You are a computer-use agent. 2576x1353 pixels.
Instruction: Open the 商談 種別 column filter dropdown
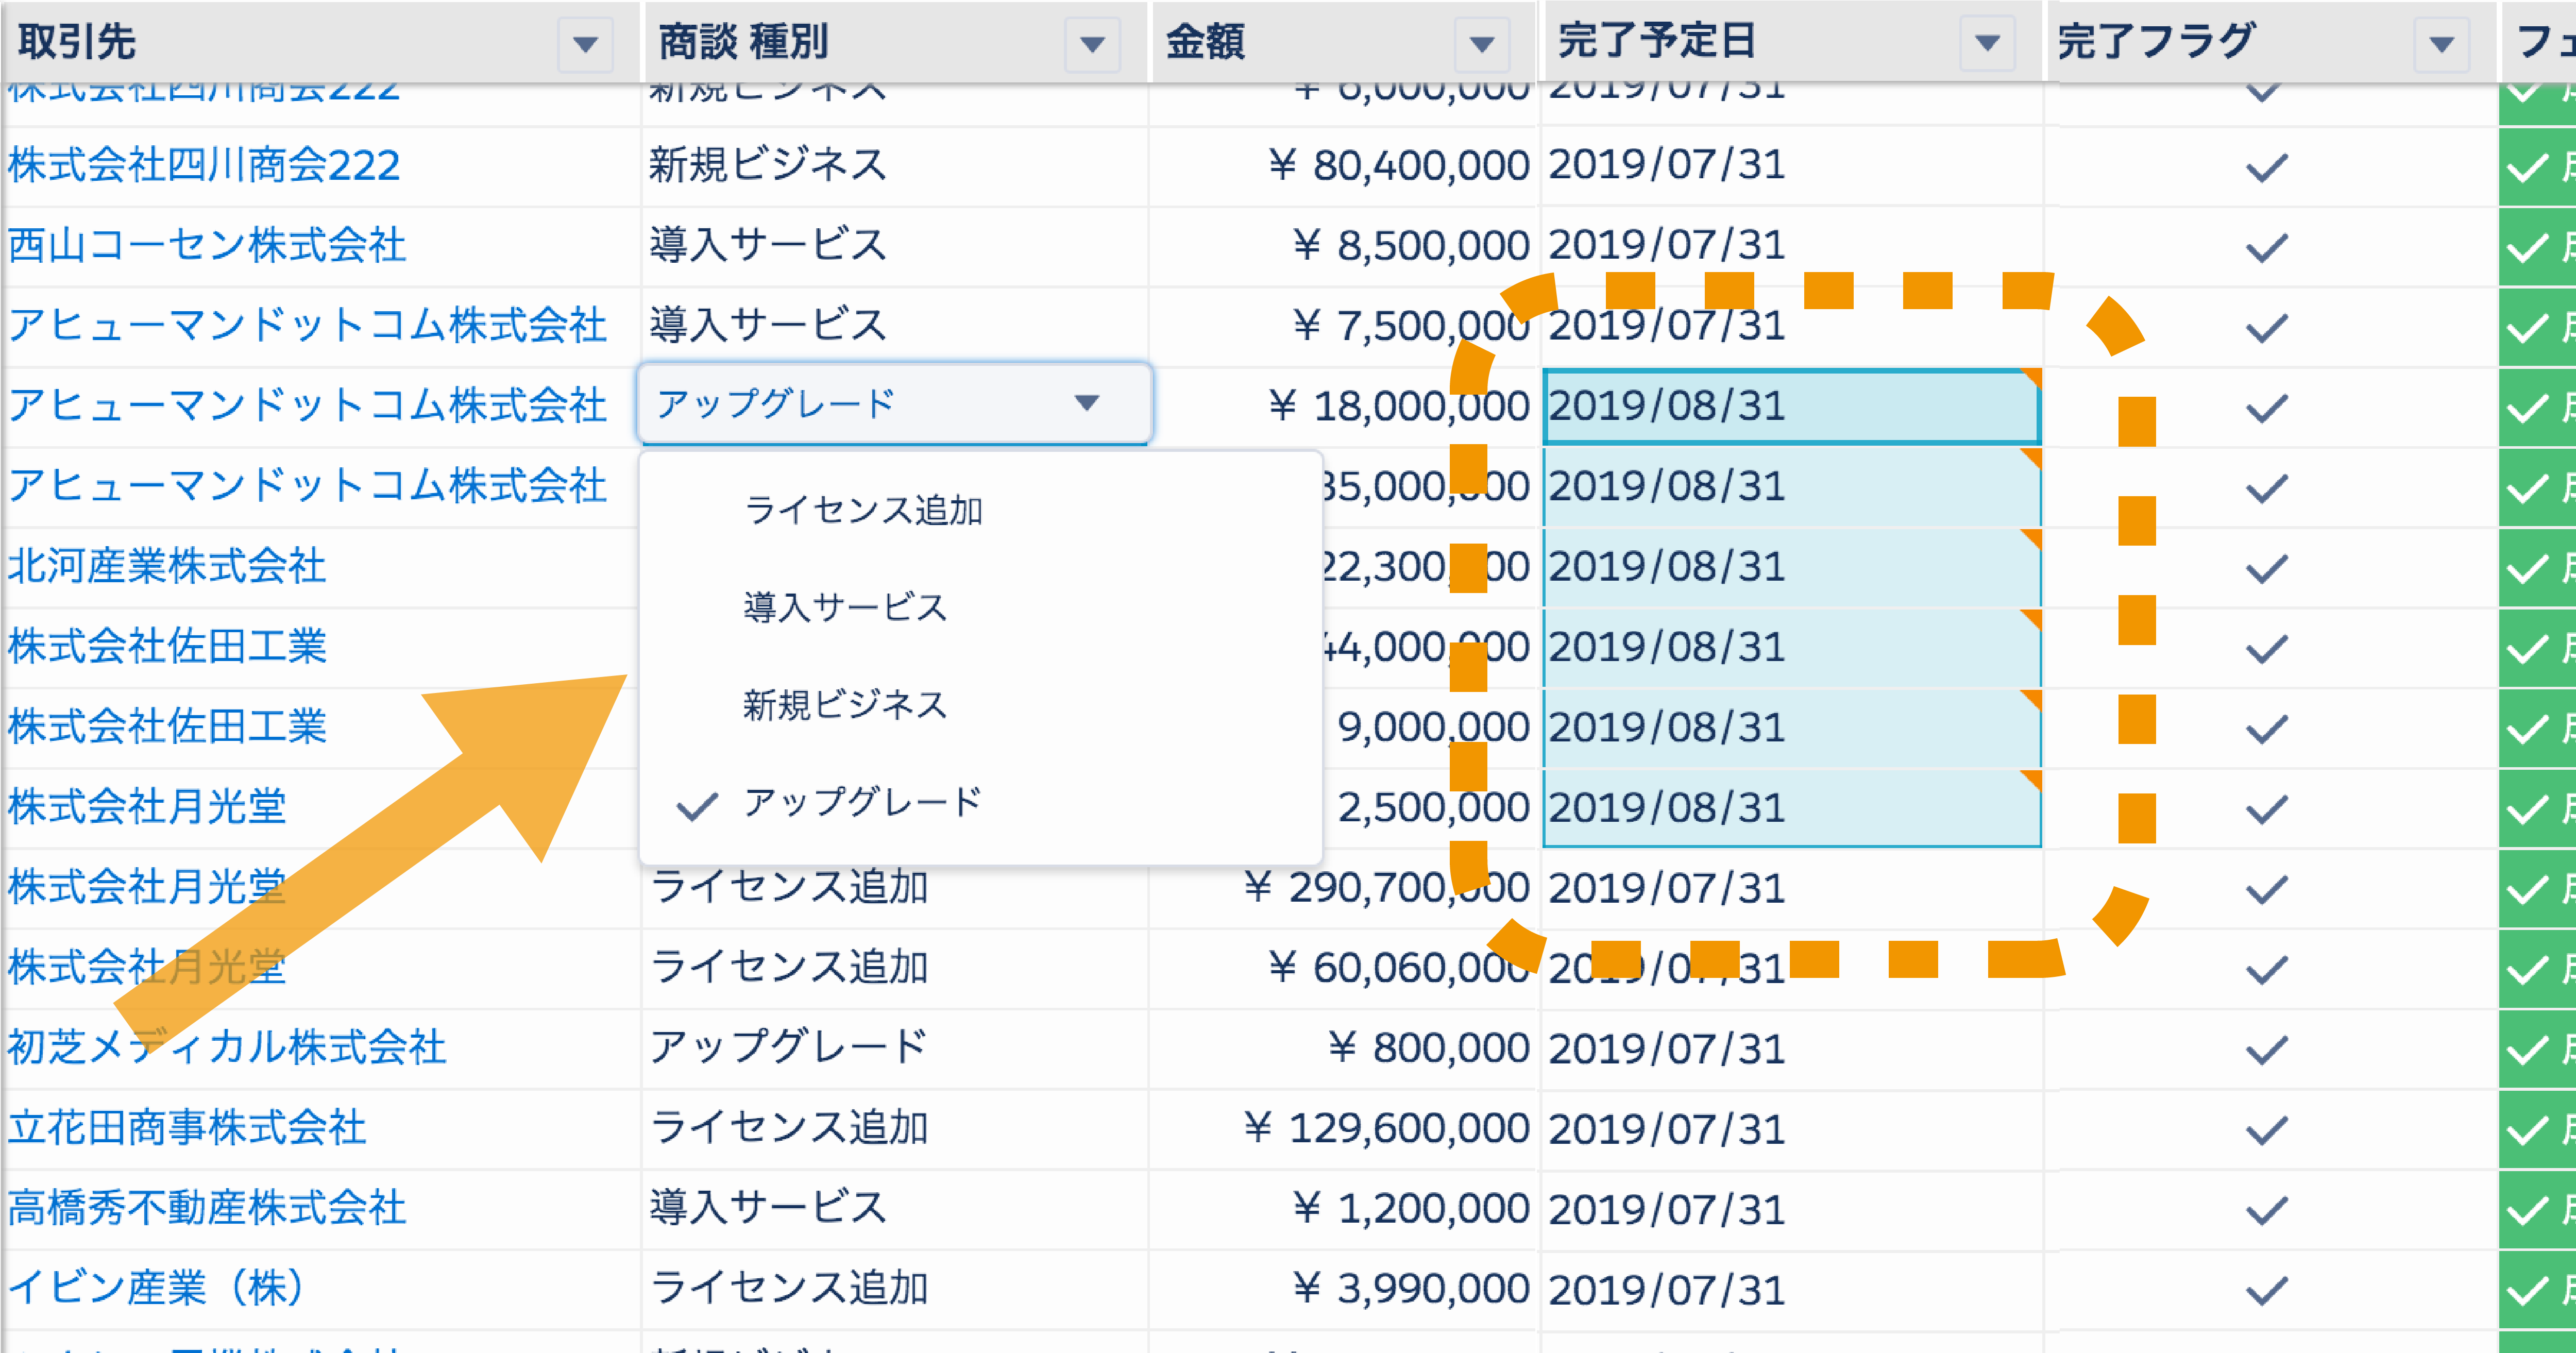(x=1092, y=44)
